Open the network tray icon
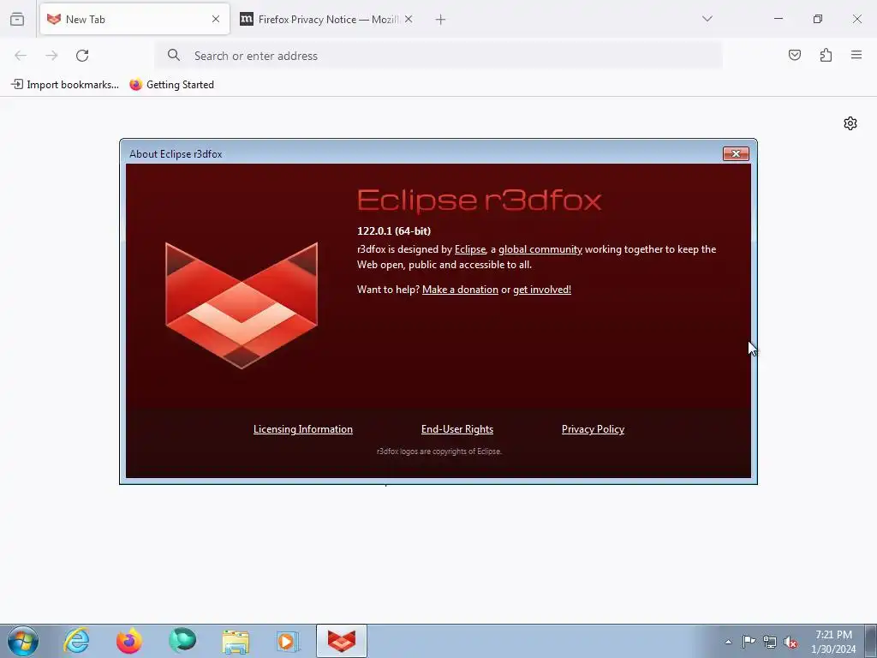The width and height of the screenshot is (877, 658). (x=770, y=642)
